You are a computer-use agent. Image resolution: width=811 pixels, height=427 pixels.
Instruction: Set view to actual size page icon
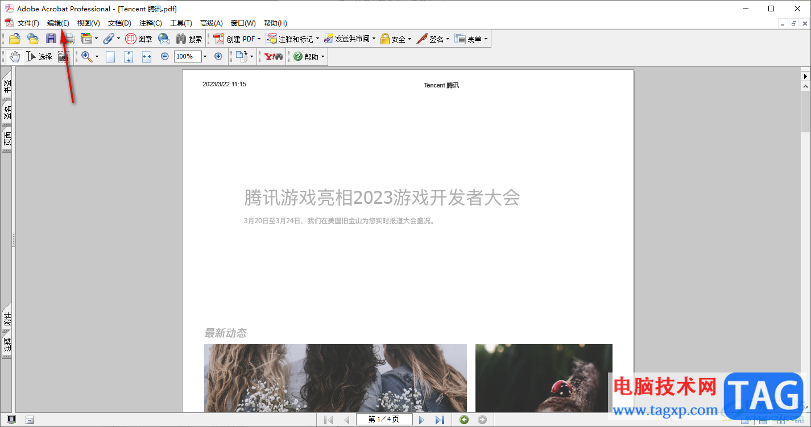click(x=110, y=56)
